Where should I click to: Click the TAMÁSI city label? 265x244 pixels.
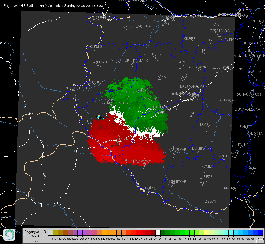(x=205, y=124)
